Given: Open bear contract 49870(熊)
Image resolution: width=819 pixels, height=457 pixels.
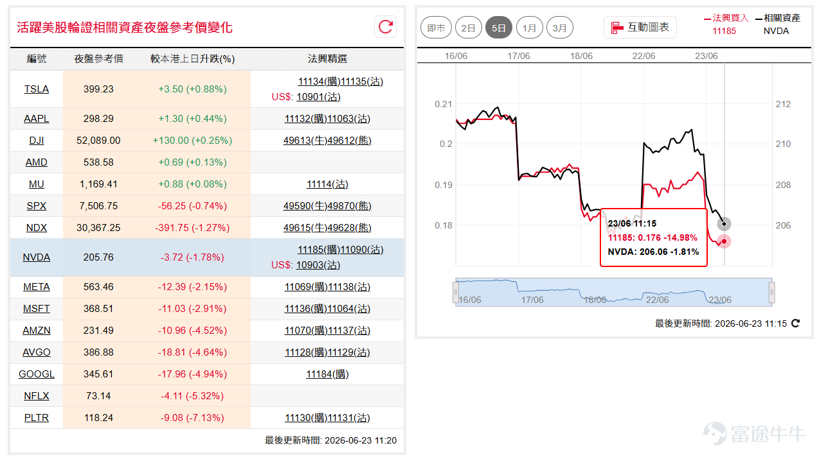Looking at the screenshot, I should (x=350, y=206).
